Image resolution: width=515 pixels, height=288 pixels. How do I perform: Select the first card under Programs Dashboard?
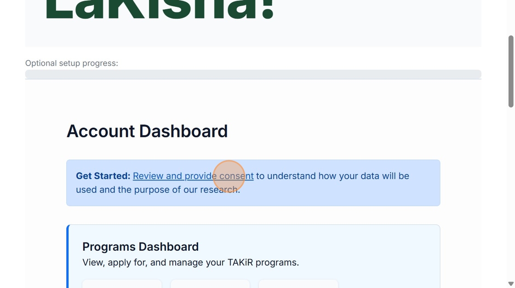pyautogui.click(x=122, y=283)
